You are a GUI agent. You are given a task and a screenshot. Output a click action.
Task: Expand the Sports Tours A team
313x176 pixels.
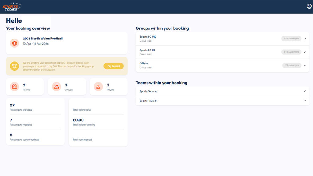pyautogui.click(x=304, y=91)
